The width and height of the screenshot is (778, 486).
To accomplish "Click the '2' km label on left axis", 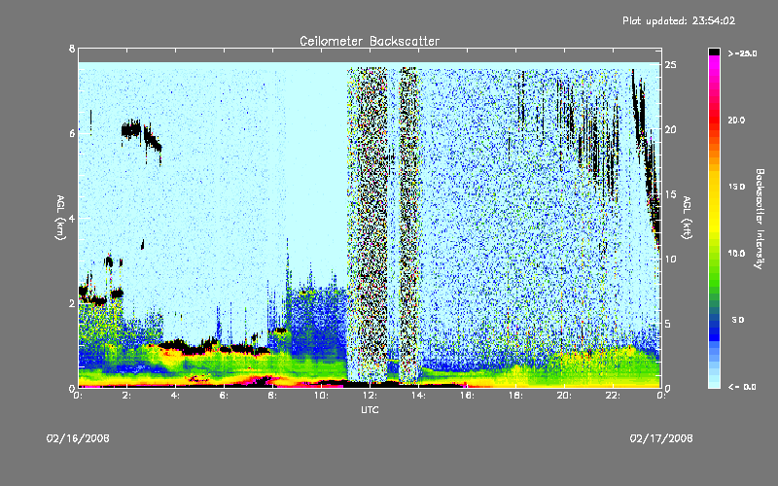I will coord(72,303).
